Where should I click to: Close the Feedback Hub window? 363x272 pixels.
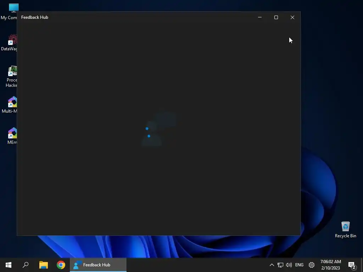tap(292, 17)
